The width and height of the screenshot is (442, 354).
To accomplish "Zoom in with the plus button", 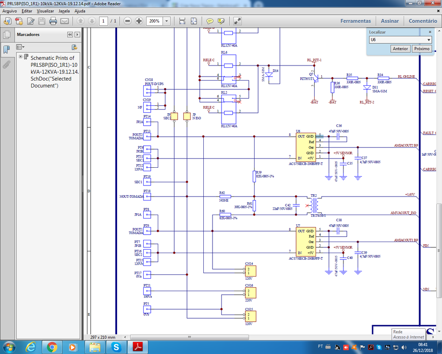I will pyautogui.click(x=139, y=21).
